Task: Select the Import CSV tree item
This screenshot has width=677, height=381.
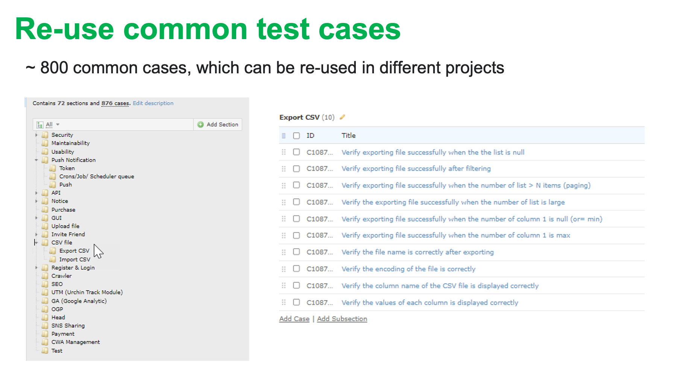Action: point(74,260)
